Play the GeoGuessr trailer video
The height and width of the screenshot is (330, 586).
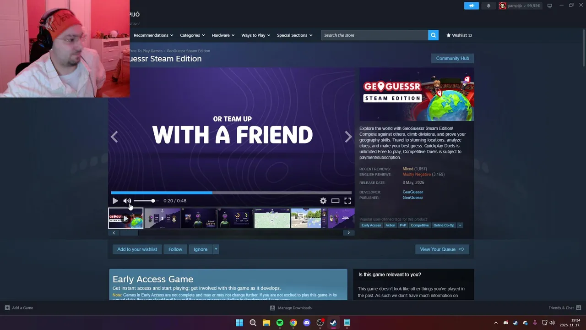tap(115, 201)
